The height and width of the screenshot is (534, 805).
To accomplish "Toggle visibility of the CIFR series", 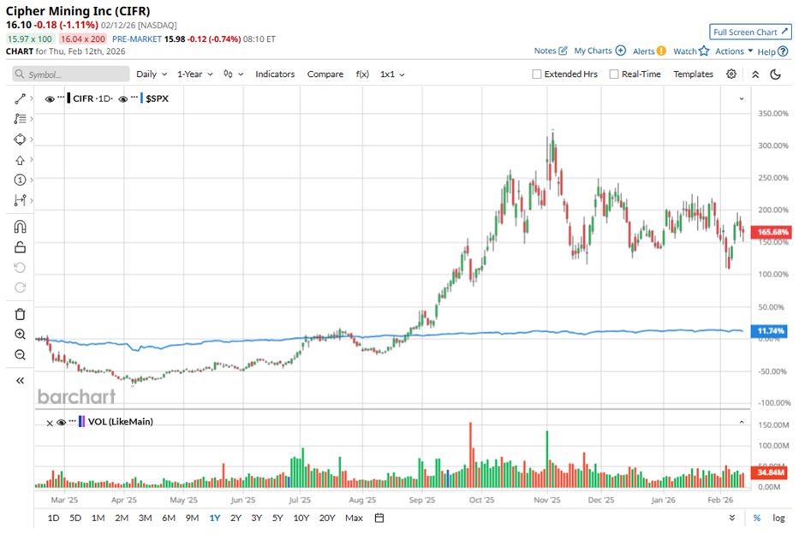I will coord(50,98).
